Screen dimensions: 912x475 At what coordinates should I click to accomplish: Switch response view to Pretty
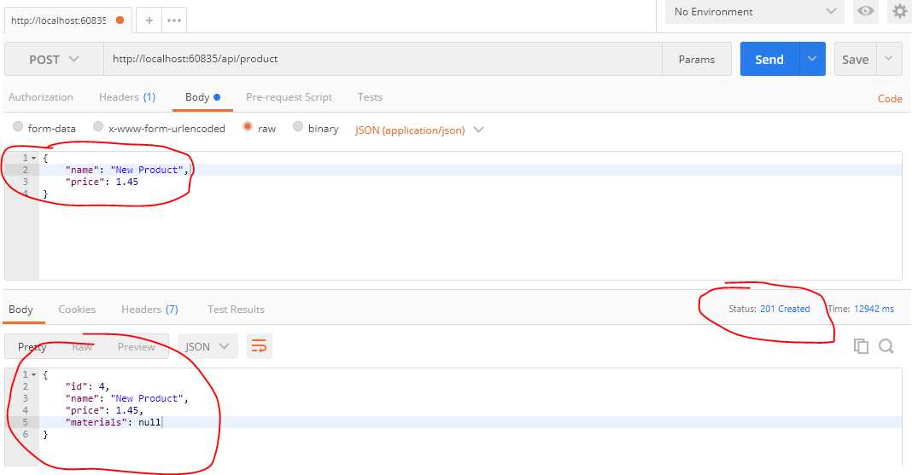pos(32,347)
